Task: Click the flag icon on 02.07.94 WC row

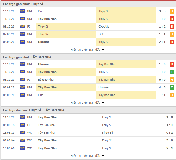Action: pyautogui.click(x=23, y=140)
